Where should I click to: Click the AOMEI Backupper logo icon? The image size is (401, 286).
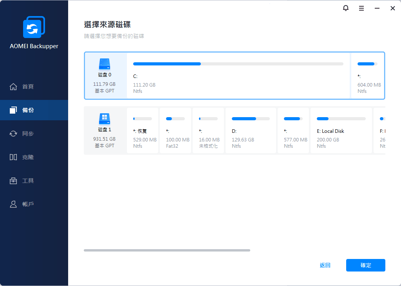coord(34,27)
